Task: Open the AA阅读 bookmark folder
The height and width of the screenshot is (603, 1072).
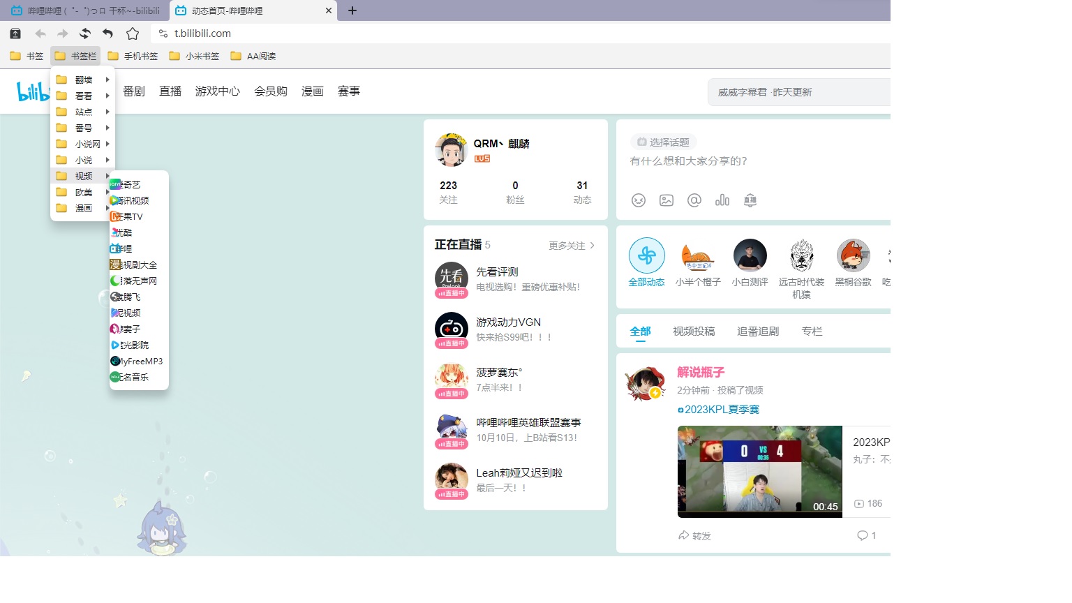Action: click(253, 56)
